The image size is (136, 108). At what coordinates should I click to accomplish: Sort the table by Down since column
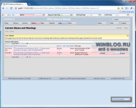(9, 46)
